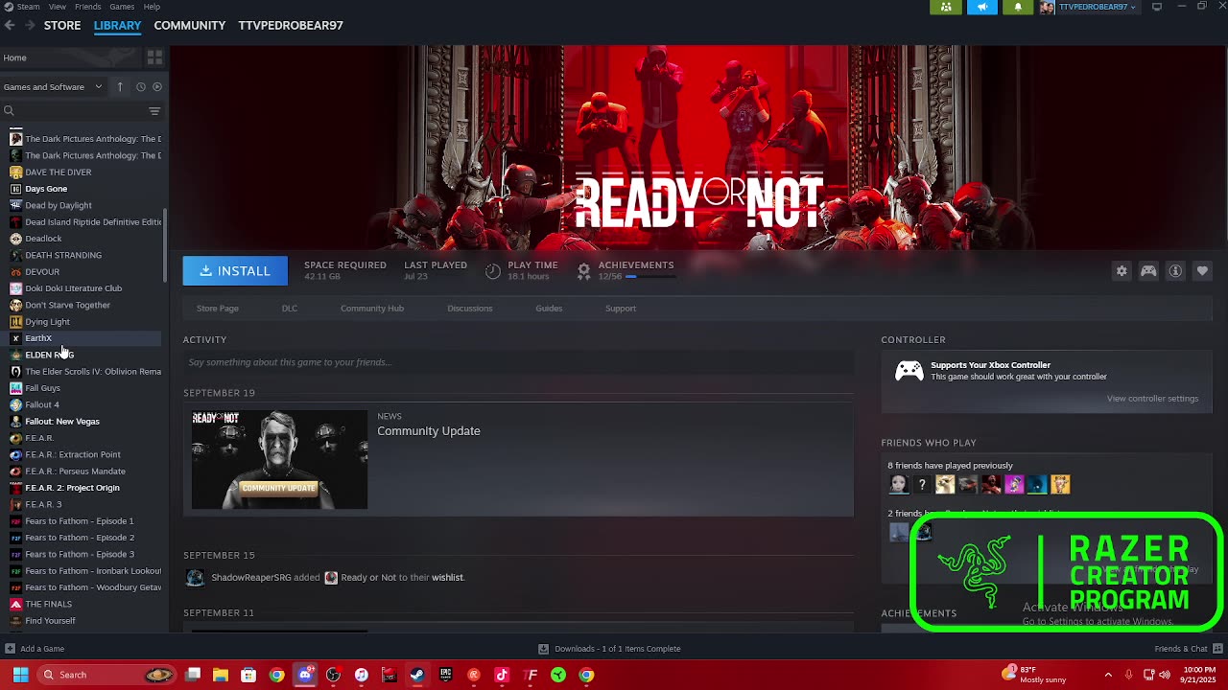Click Add a Game
This screenshot has height=690, width=1228.
click(34, 649)
